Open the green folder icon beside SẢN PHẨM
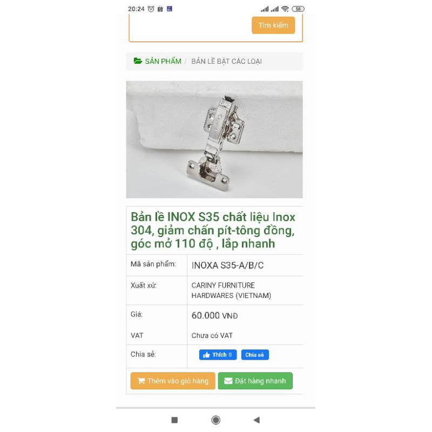This screenshot has height=432, width=432. click(x=138, y=60)
